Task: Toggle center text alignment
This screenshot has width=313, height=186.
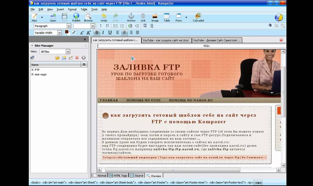Action: pos(124,32)
